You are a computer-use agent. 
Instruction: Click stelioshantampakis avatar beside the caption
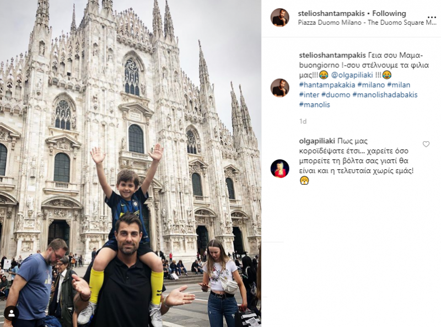pyautogui.click(x=280, y=88)
